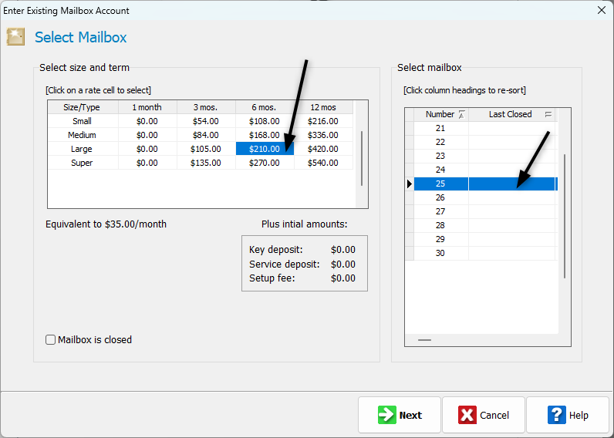Choose the Small 3 mos. rate $54.00
The image size is (614, 438).
tap(206, 121)
